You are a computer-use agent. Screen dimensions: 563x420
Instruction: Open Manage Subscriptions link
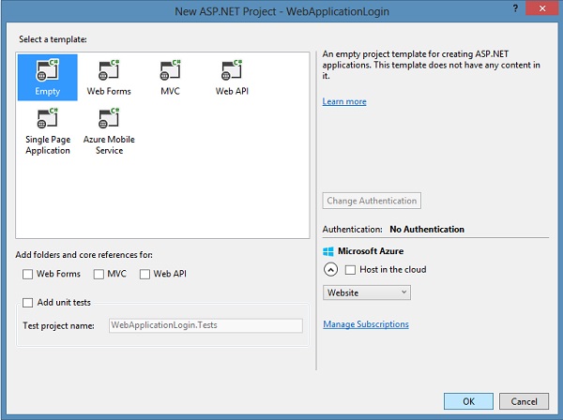(x=366, y=324)
